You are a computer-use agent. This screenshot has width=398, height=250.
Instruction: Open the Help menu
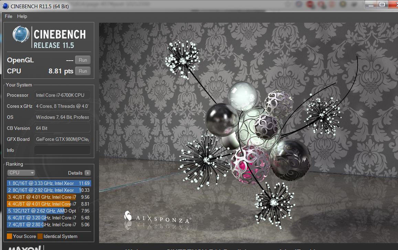coord(22,16)
